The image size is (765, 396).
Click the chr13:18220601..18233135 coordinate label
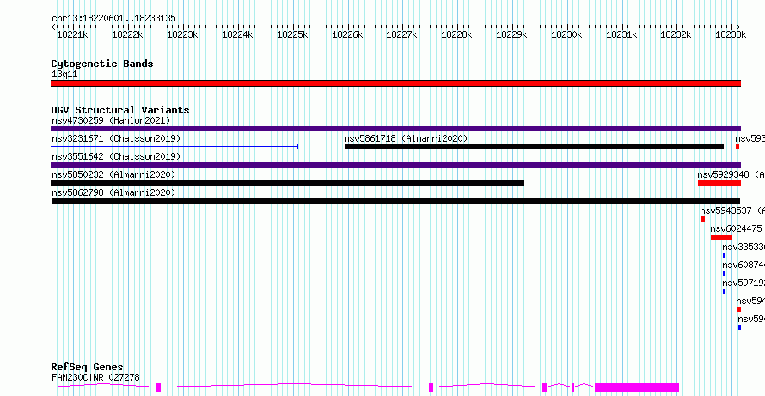[x=113, y=18]
